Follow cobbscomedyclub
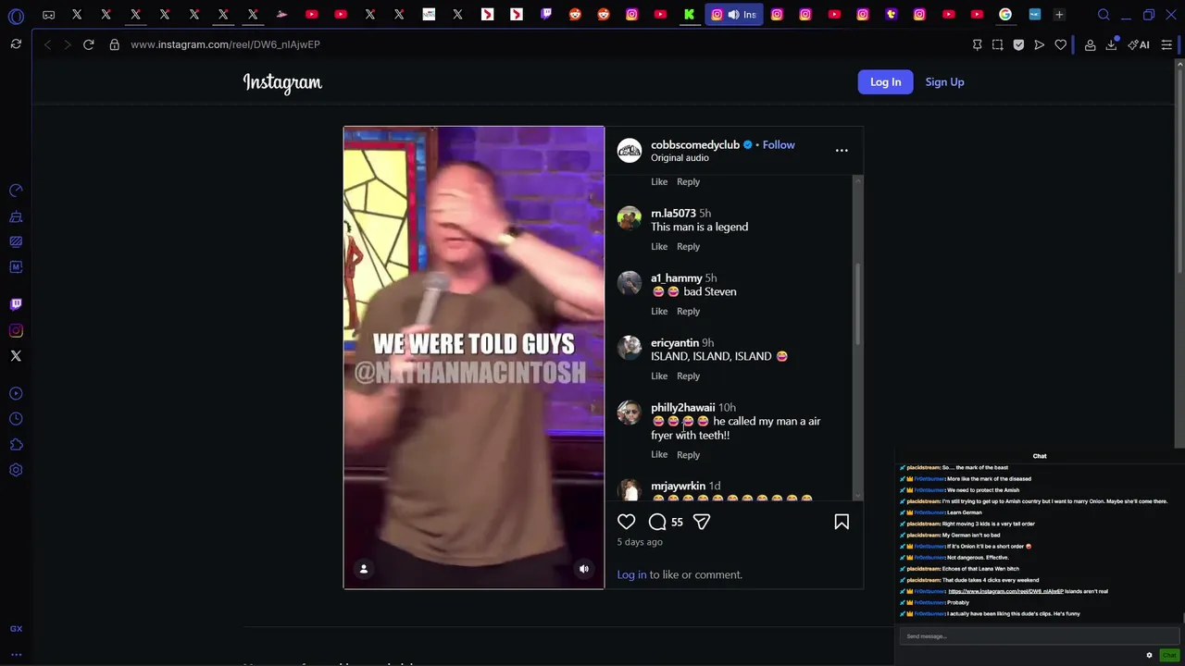Screen dimensions: 1185x666 (x=779, y=145)
